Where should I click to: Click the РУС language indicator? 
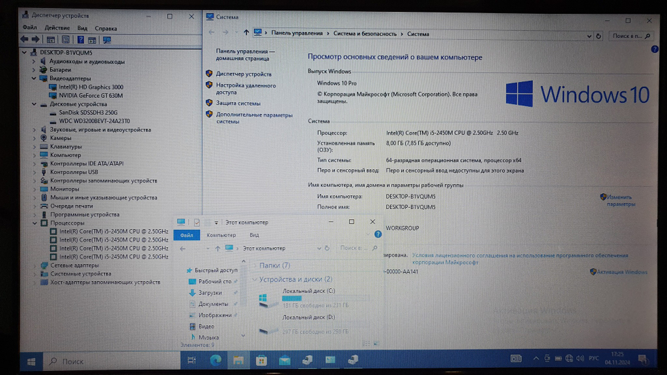[x=594, y=358]
